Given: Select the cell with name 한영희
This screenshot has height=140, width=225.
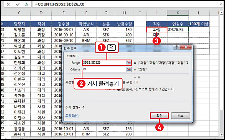Looking at the screenshot, I should click(19, 62).
